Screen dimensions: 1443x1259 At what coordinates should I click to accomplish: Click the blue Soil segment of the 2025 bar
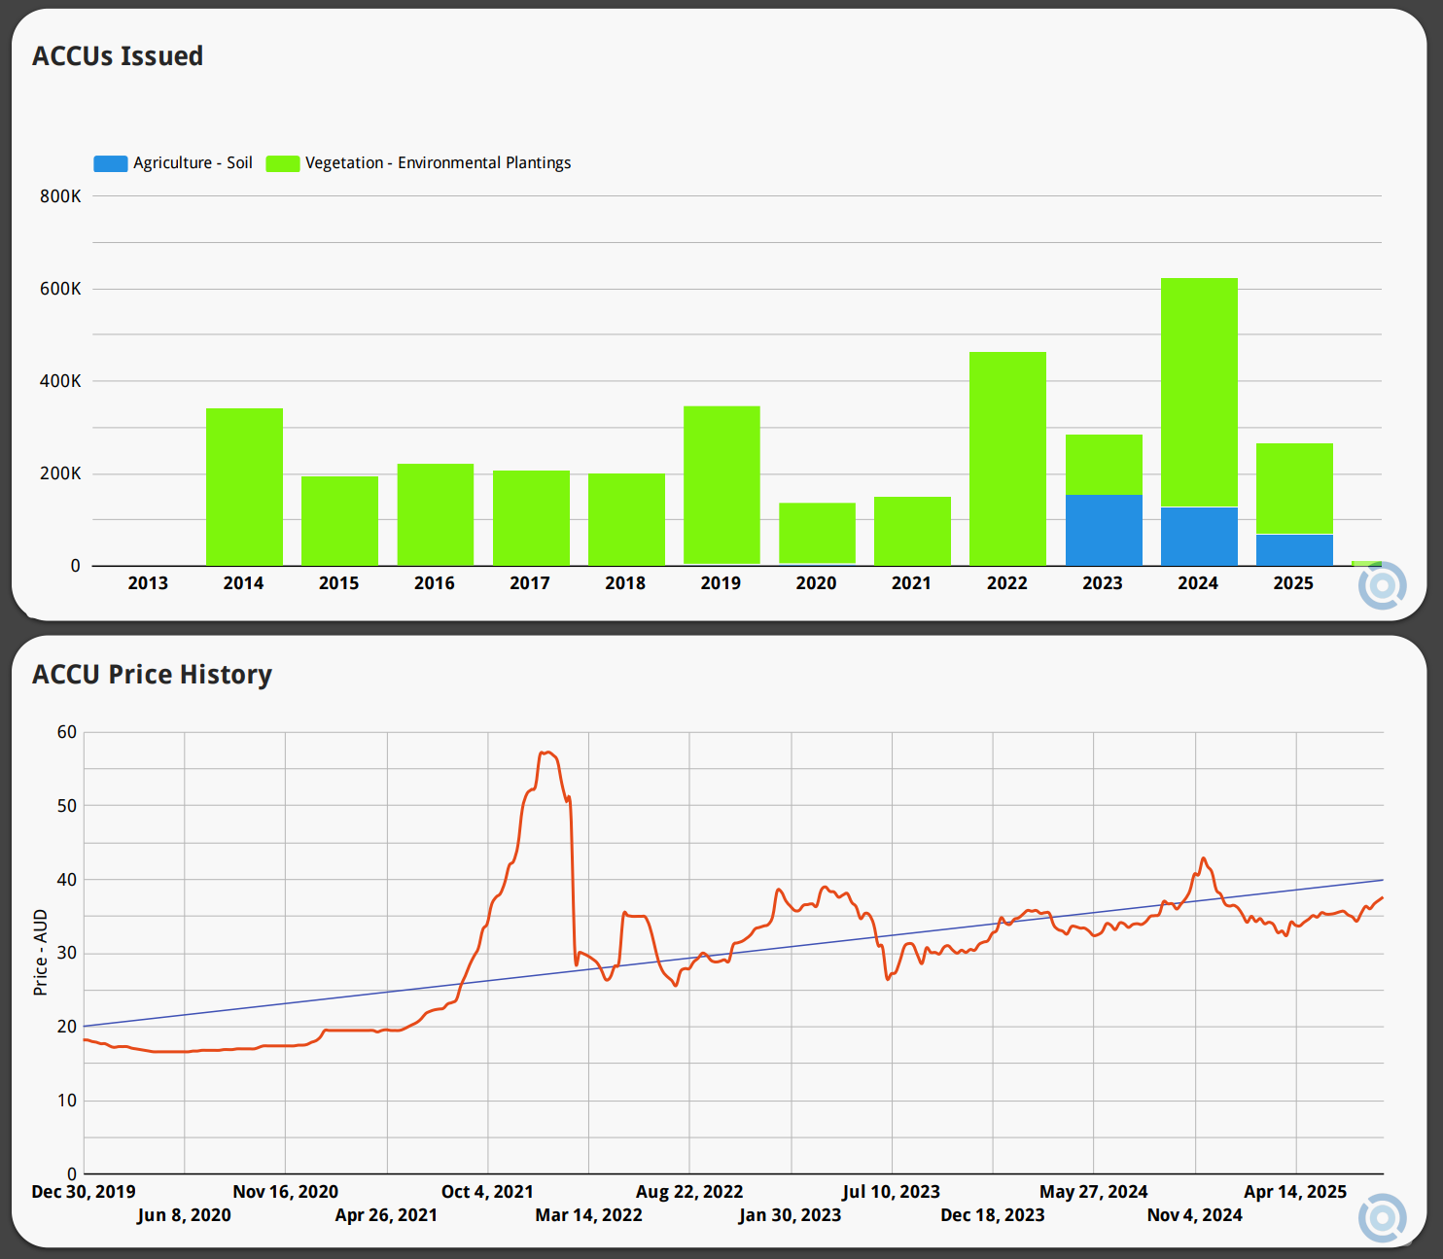coord(1294,549)
